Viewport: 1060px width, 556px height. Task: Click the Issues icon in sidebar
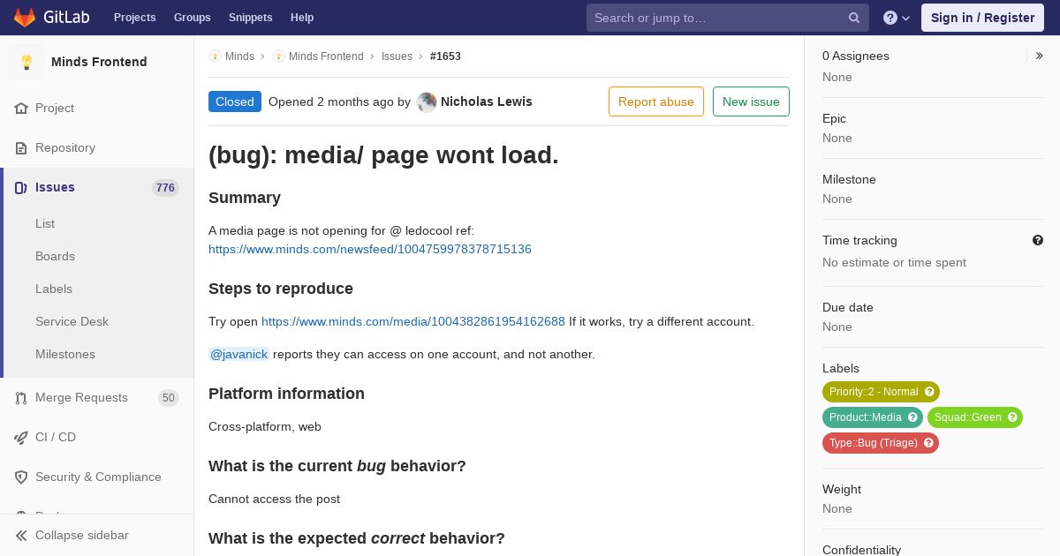click(21, 187)
